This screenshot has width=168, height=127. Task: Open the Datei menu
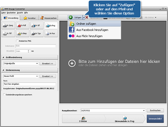coord(4,13)
